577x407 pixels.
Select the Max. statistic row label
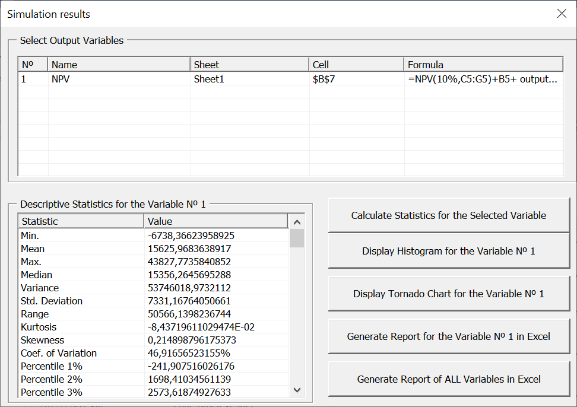31,262
